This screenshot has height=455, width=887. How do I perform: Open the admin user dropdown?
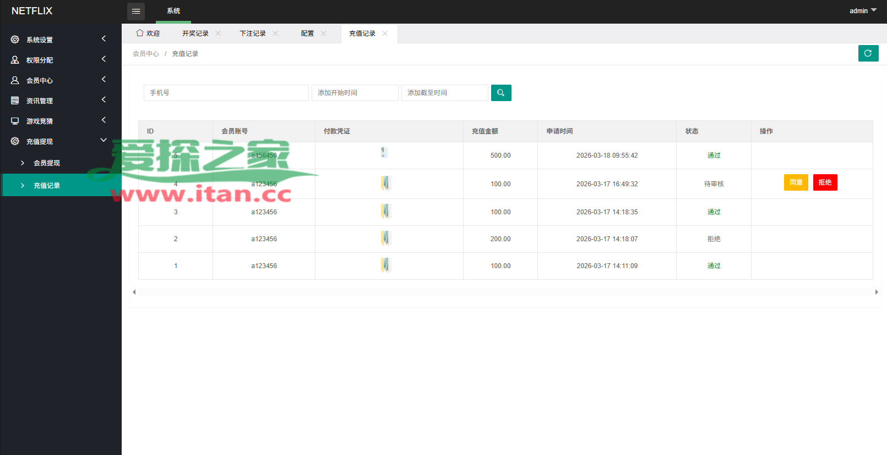(x=862, y=11)
